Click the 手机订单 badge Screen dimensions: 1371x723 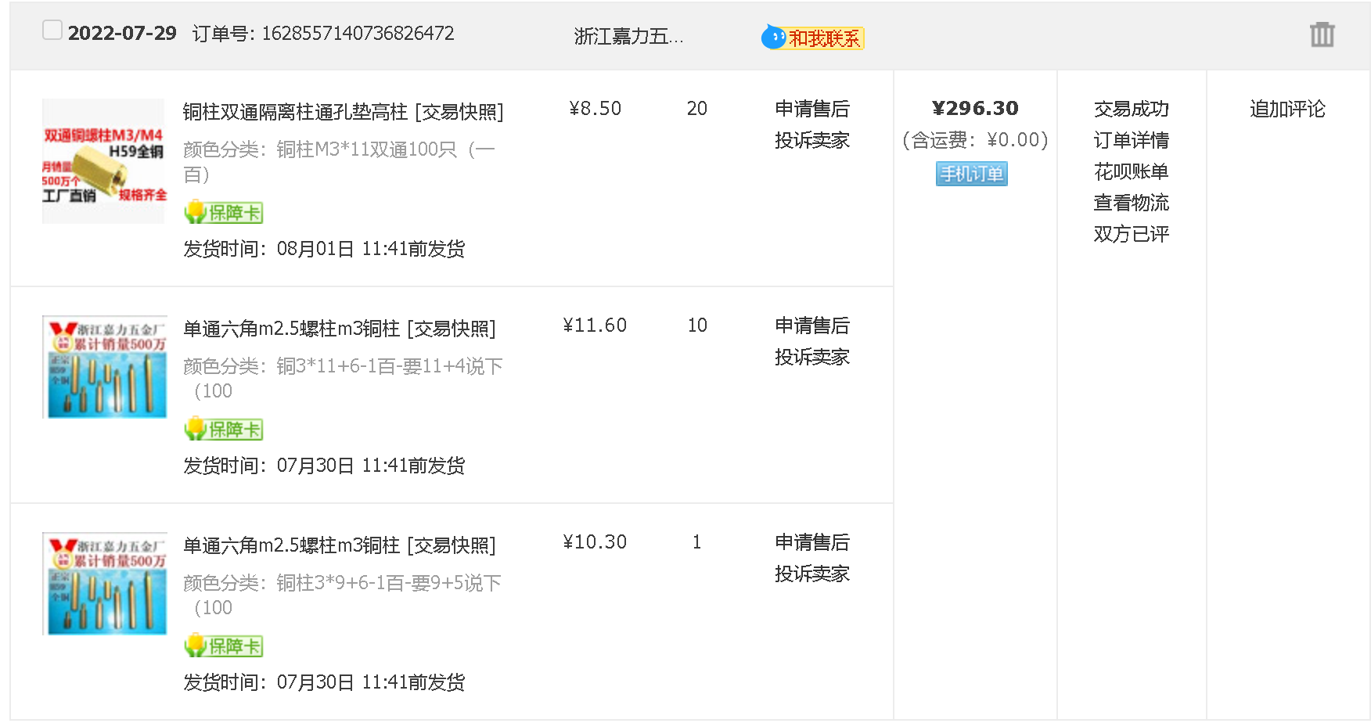(971, 174)
